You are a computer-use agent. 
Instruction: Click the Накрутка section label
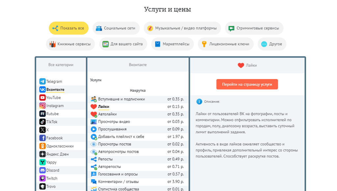pos(138,91)
